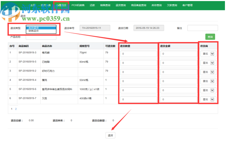Click the 商品名称 column header
Viewport: 231px width, 147px height.
point(47,46)
